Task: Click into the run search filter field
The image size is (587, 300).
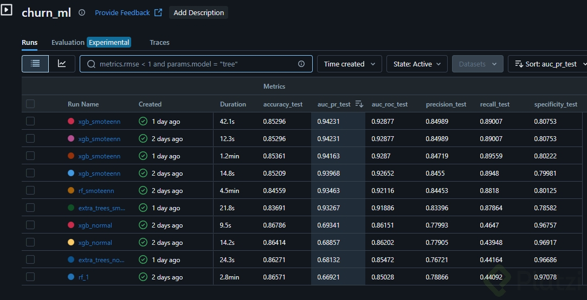Action: (195, 64)
